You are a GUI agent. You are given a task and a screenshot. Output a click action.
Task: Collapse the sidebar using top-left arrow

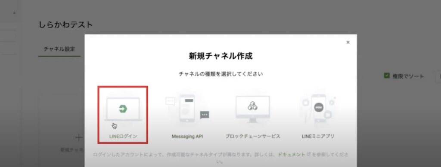[x=14, y=13]
